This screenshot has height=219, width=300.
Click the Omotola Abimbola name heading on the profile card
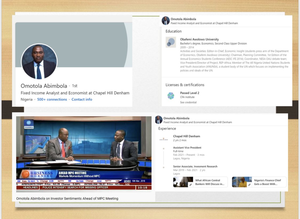[44, 86]
